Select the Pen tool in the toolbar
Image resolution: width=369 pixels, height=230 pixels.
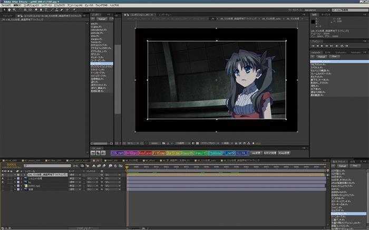pyautogui.click(x=41, y=10)
